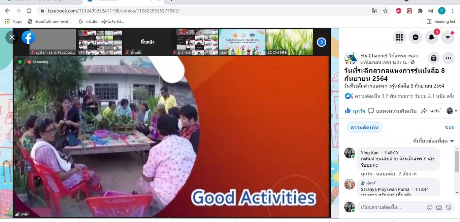Jump to 1:13:44 comment timestamp
This screenshot has height=222, width=460.
tap(422, 189)
